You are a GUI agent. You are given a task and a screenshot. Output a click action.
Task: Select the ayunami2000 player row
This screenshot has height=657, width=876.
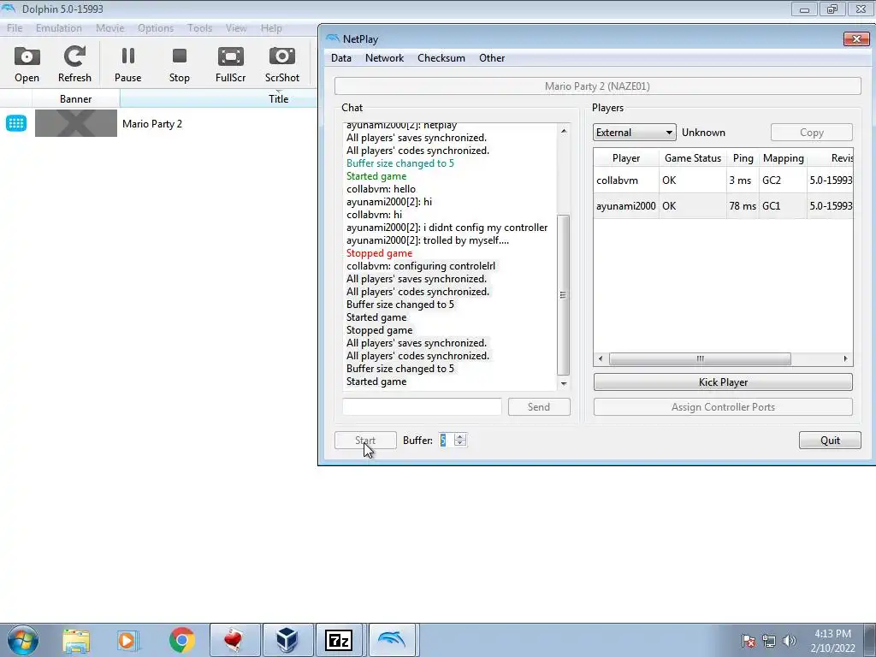(x=723, y=206)
